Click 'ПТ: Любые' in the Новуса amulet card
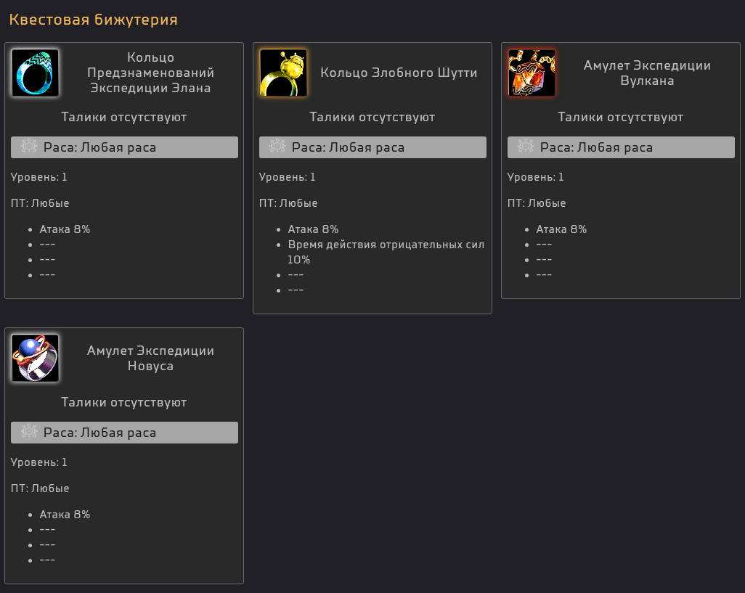This screenshot has width=745, height=593. coord(40,488)
